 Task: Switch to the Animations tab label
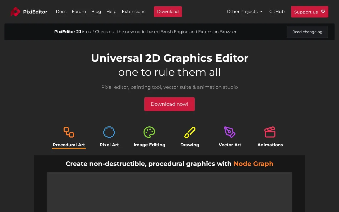coord(270,145)
